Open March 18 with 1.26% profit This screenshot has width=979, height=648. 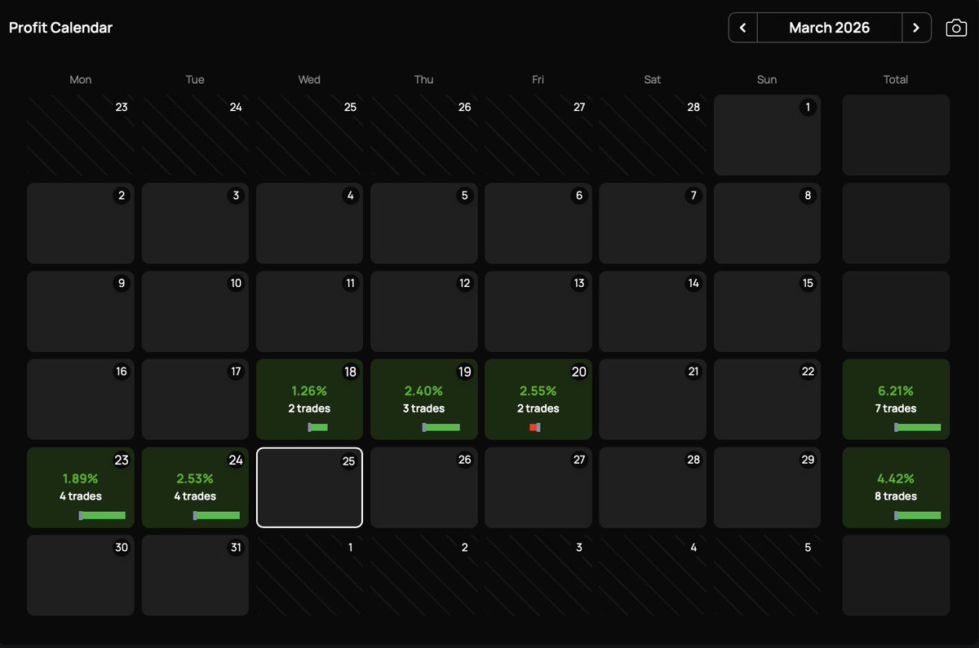(309, 399)
